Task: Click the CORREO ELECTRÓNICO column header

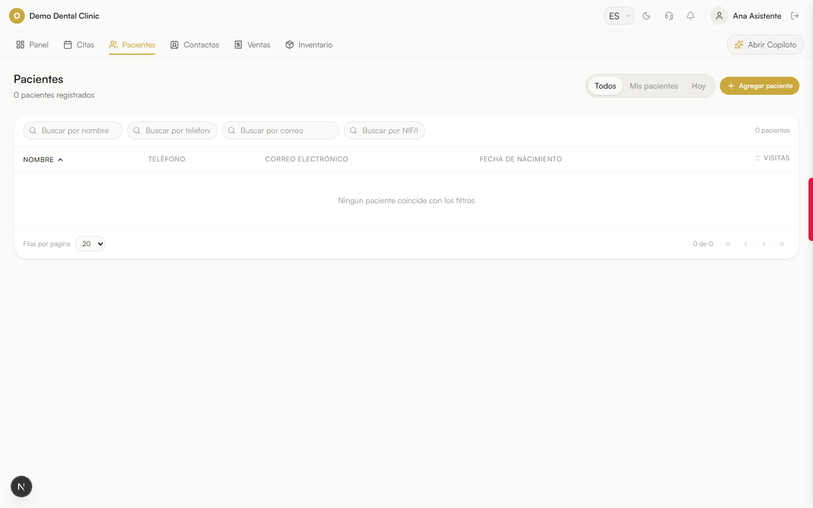Action: [x=307, y=159]
